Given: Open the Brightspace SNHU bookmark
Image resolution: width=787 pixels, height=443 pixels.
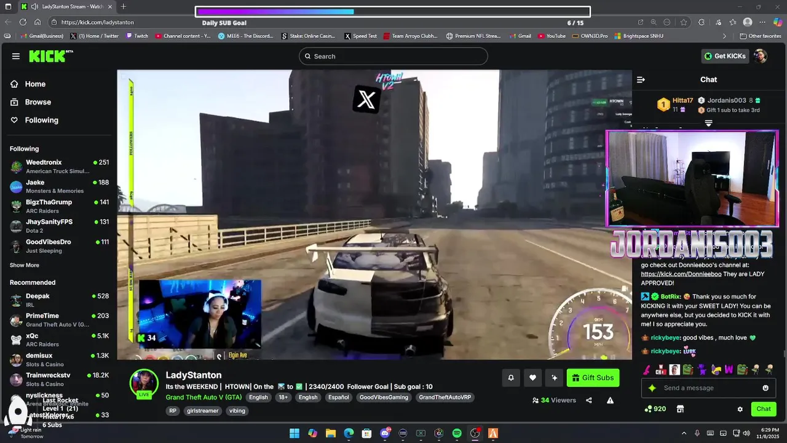Looking at the screenshot, I should 639,36.
